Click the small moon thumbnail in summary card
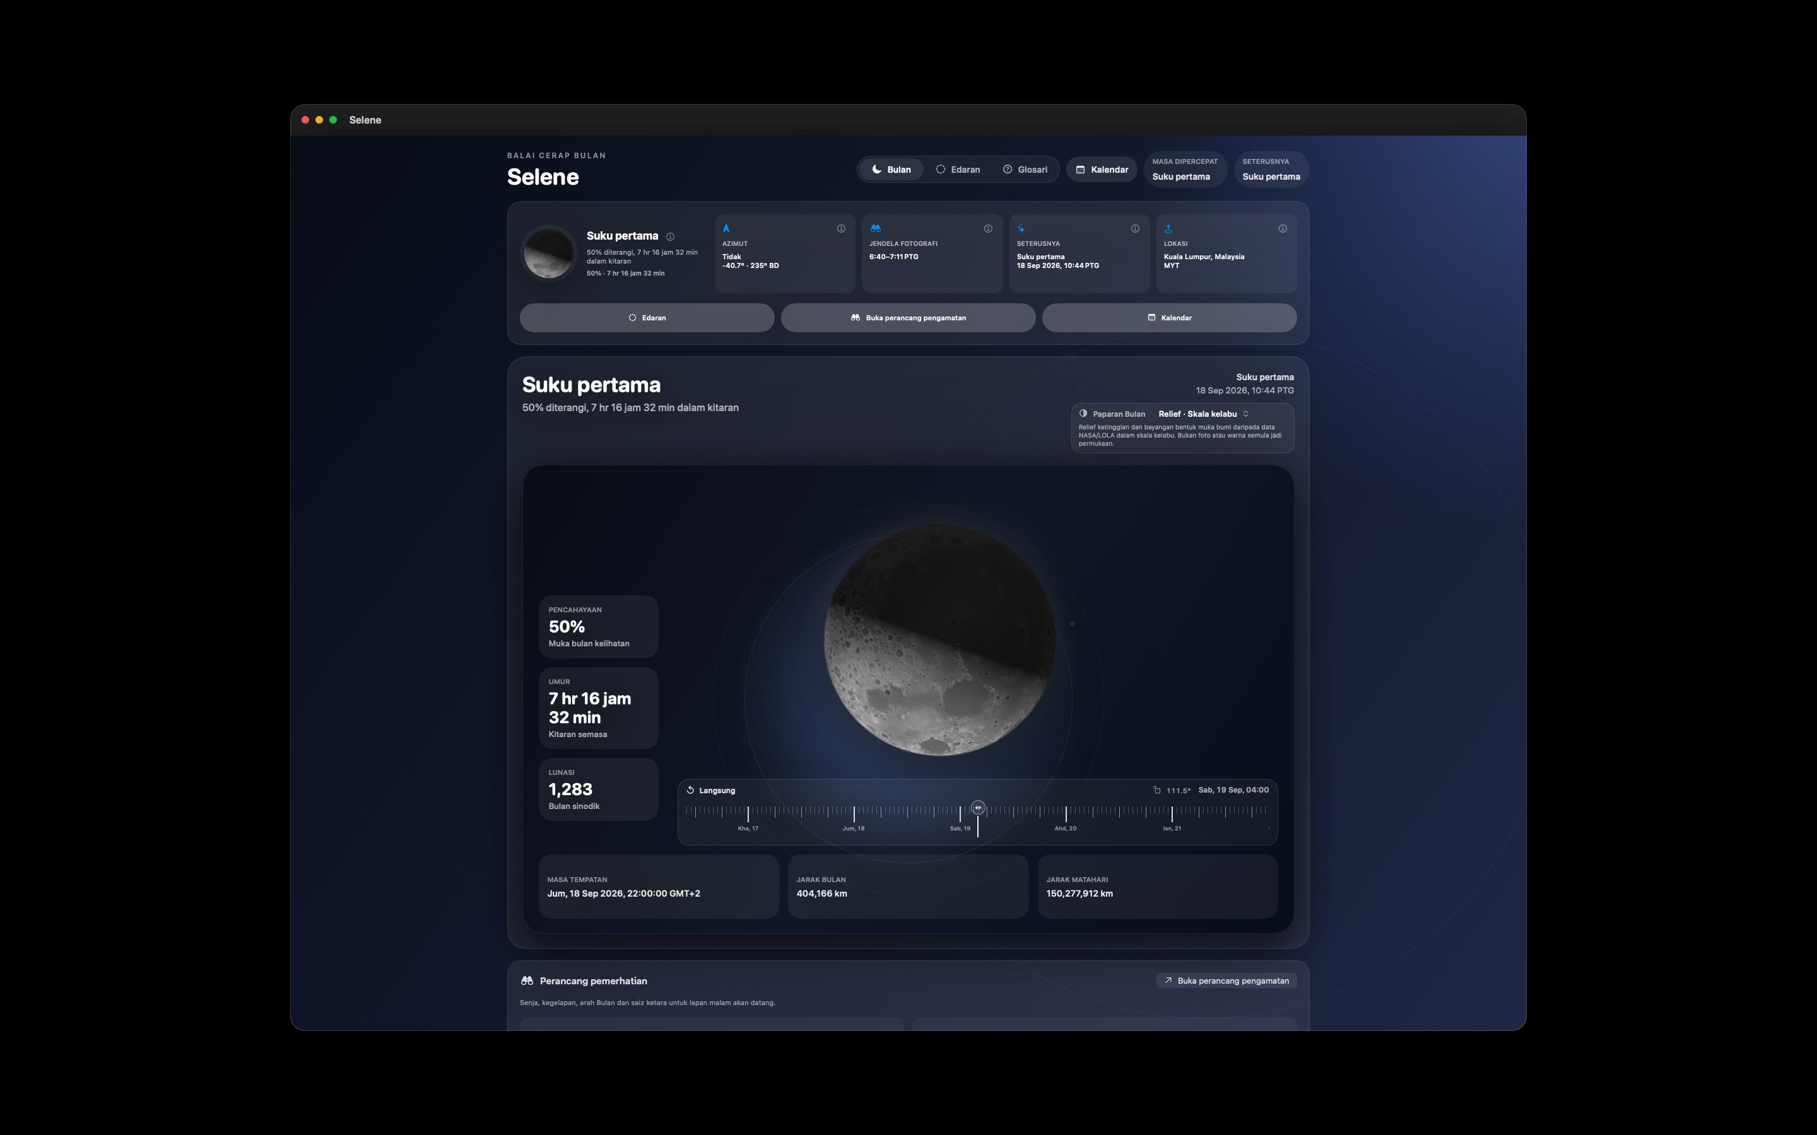This screenshot has width=1817, height=1135. point(549,253)
